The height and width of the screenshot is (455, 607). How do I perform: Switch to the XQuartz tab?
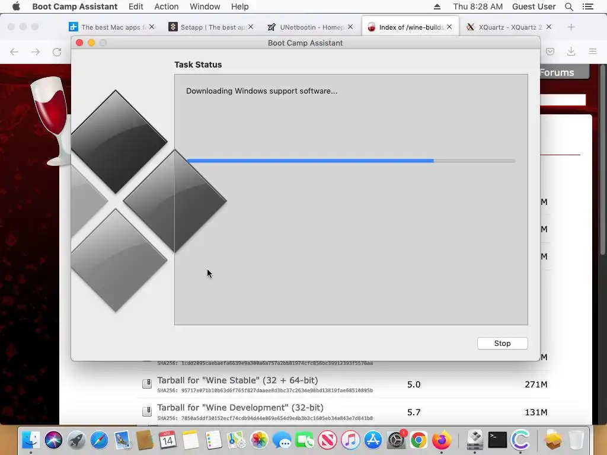pos(509,27)
